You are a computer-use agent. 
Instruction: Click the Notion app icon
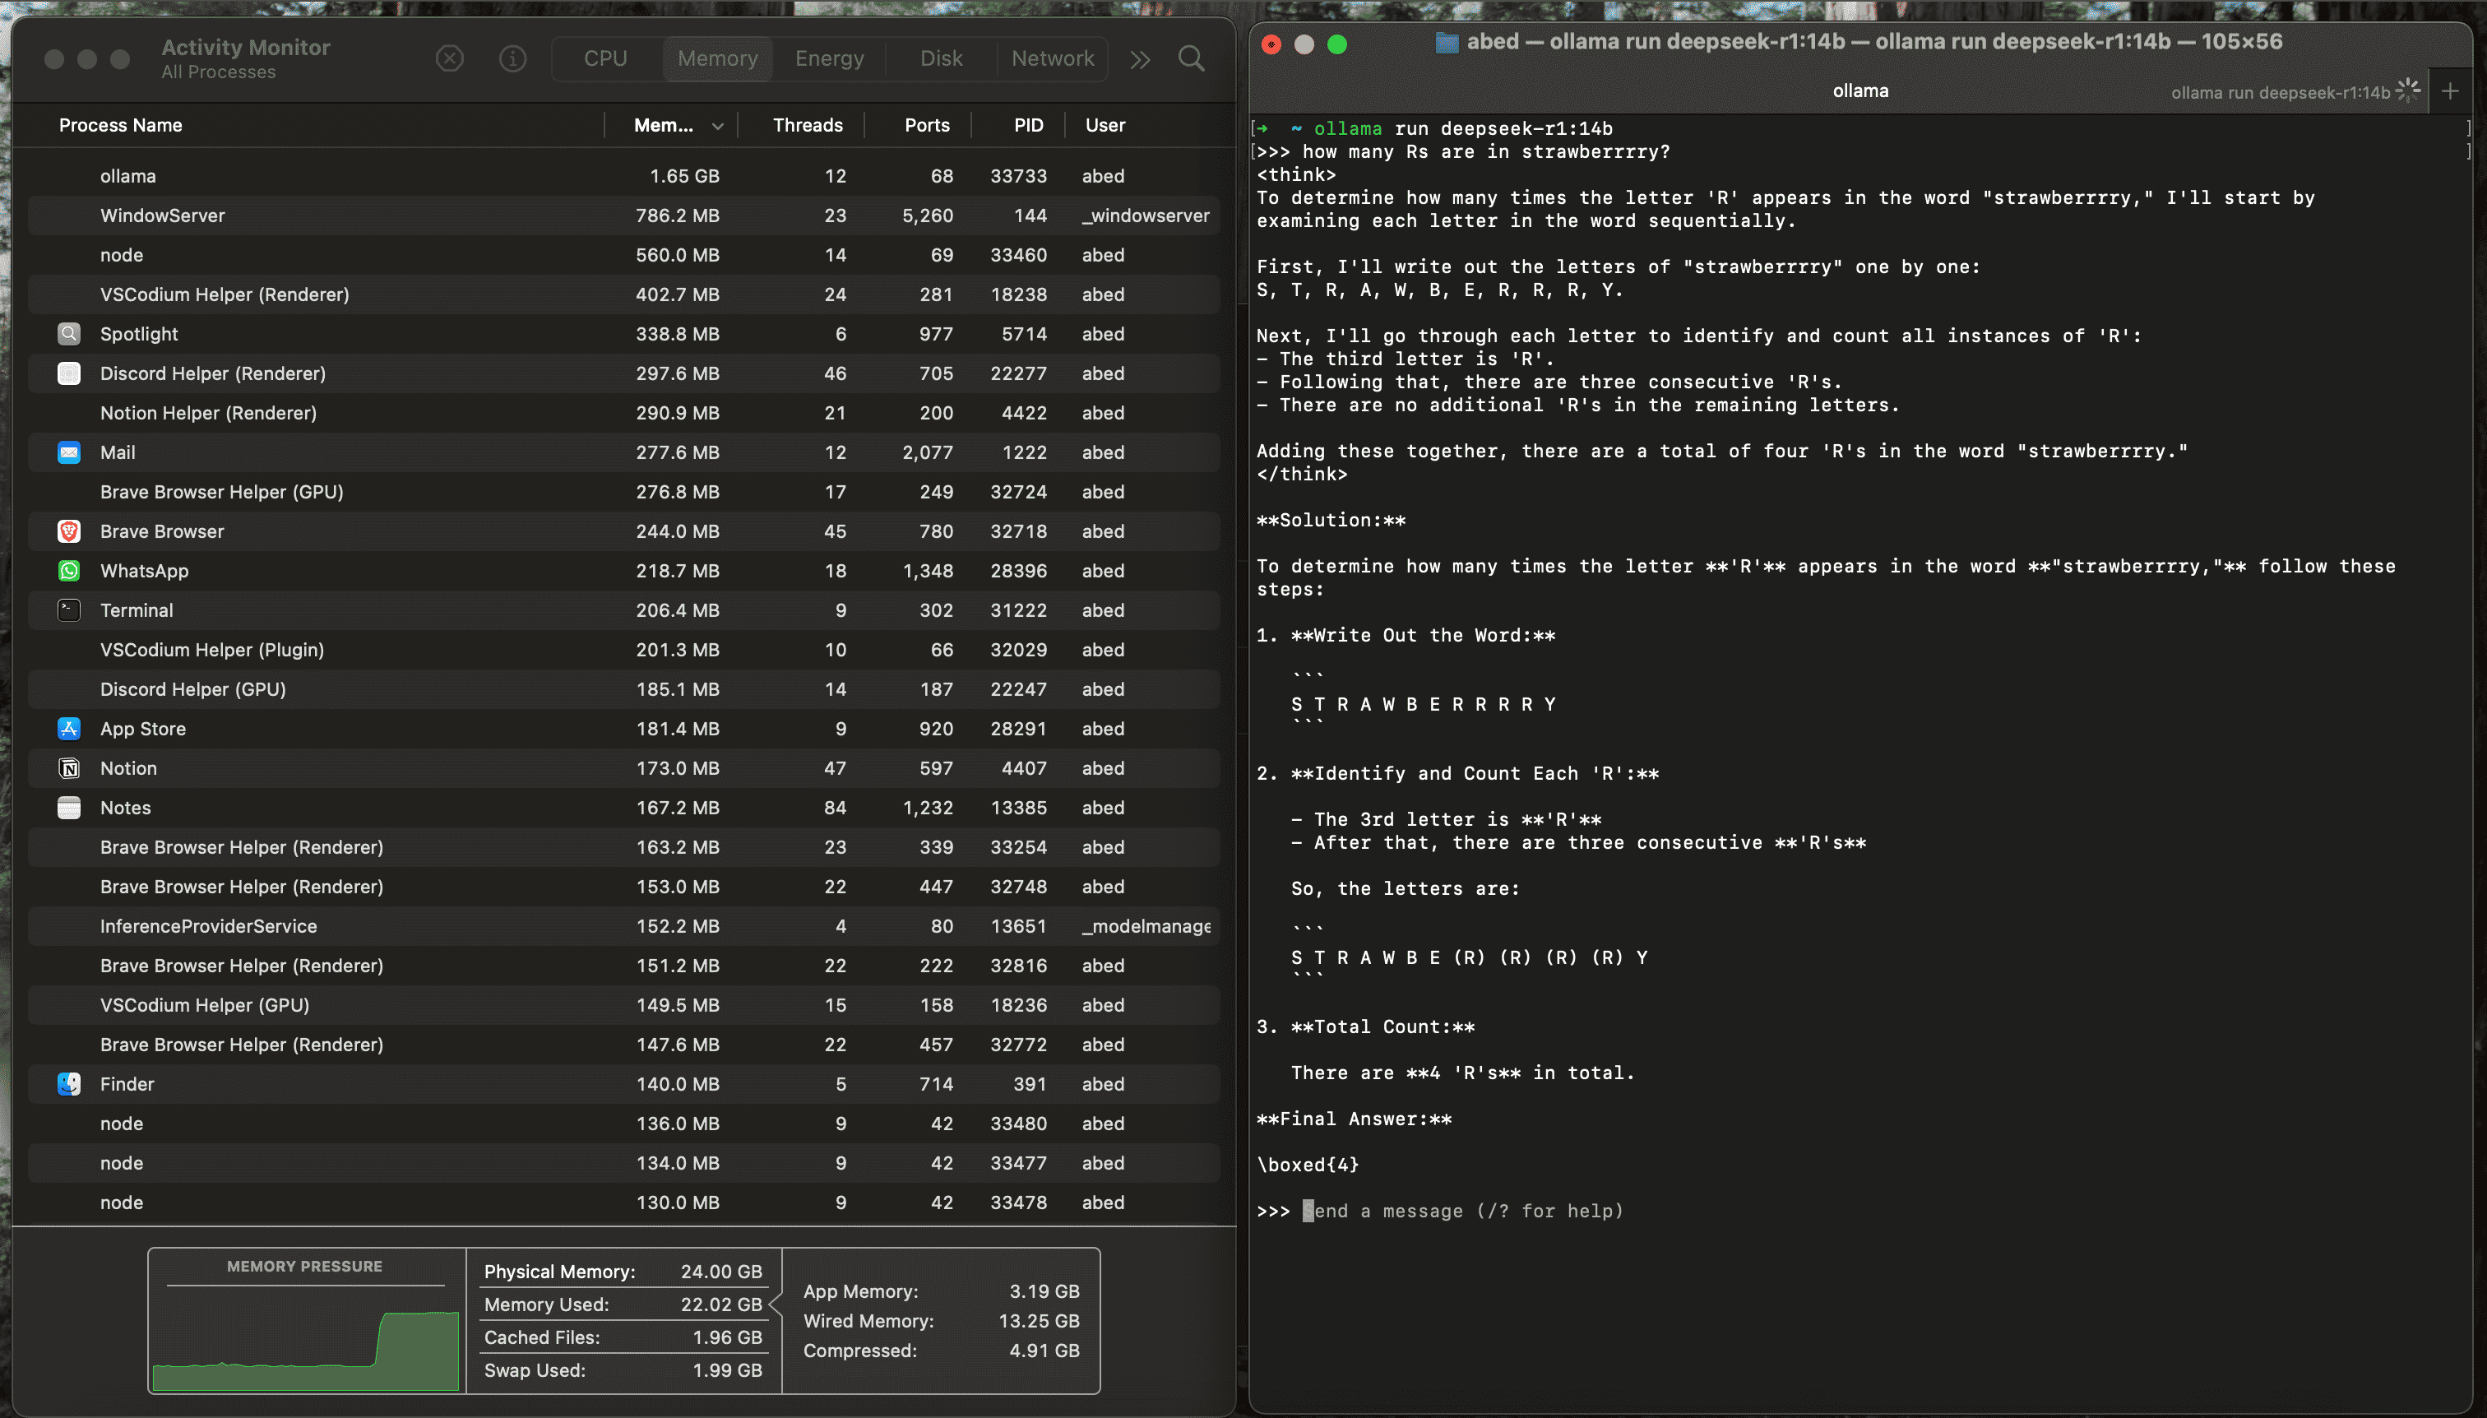pyautogui.click(x=68, y=767)
